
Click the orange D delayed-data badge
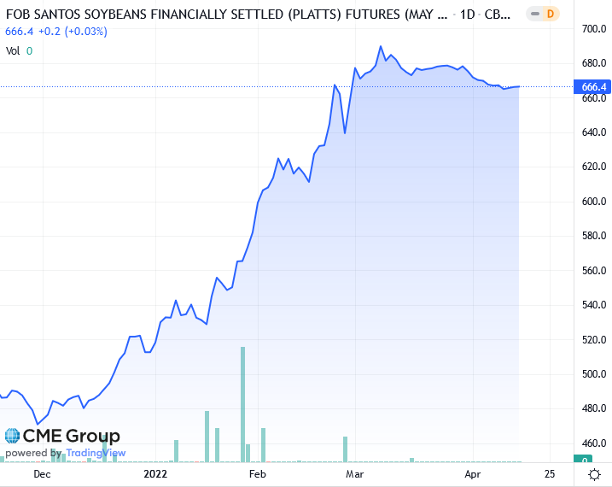coord(550,14)
